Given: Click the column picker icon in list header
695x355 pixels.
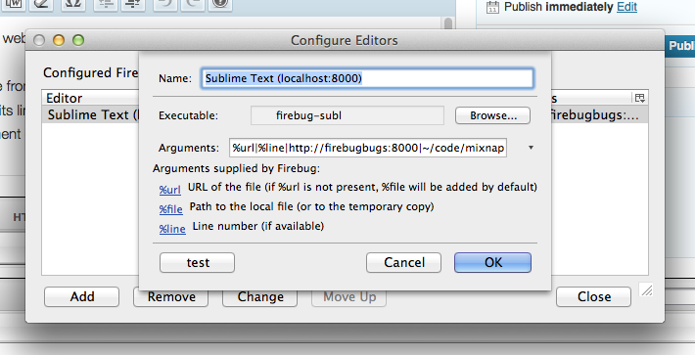Looking at the screenshot, I should point(639,98).
